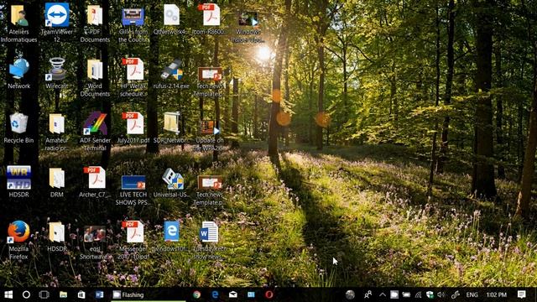Launch Opera browser from the taskbar
537x302 pixels.
tap(269, 294)
